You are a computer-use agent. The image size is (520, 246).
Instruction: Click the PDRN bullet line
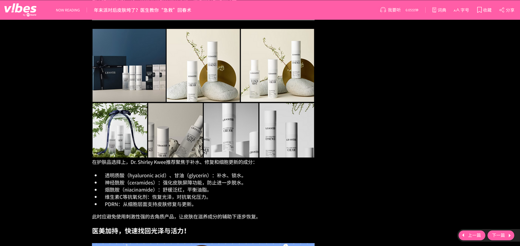[x=150, y=204]
